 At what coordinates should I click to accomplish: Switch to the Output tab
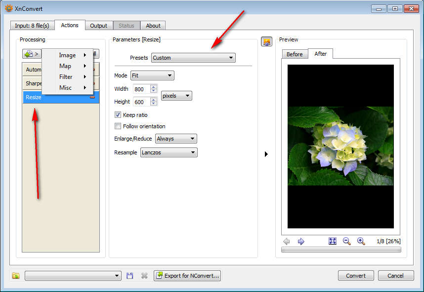pyautogui.click(x=98, y=26)
